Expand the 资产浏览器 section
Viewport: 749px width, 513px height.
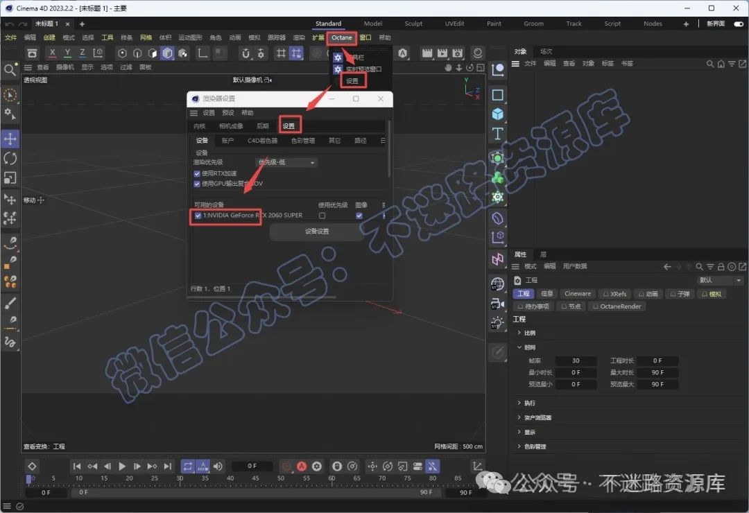click(x=519, y=417)
